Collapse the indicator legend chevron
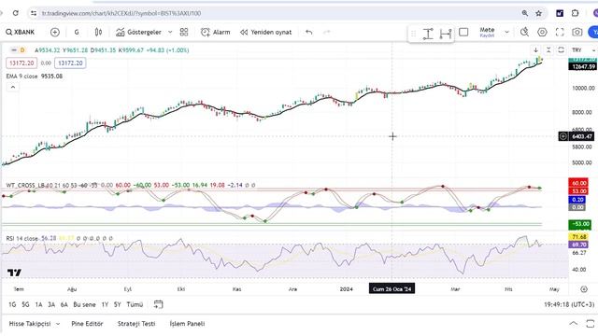This screenshot has height=336, width=598. tap(12, 87)
